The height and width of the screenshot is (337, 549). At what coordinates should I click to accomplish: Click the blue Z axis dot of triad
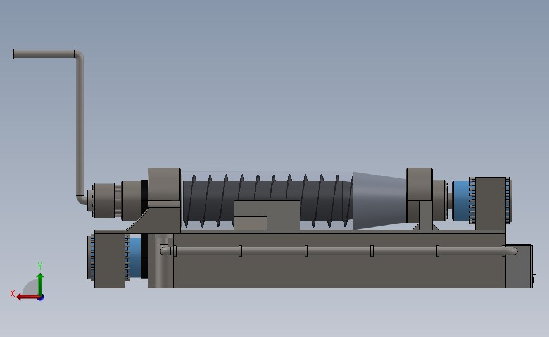(41, 298)
